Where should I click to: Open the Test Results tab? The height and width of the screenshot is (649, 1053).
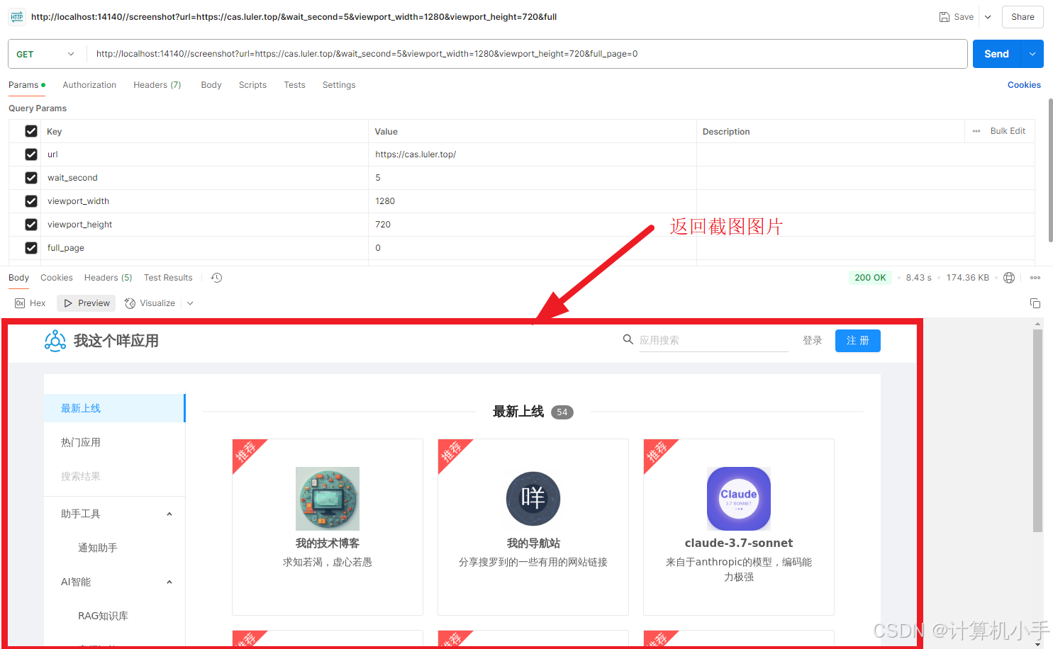click(x=168, y=278)
